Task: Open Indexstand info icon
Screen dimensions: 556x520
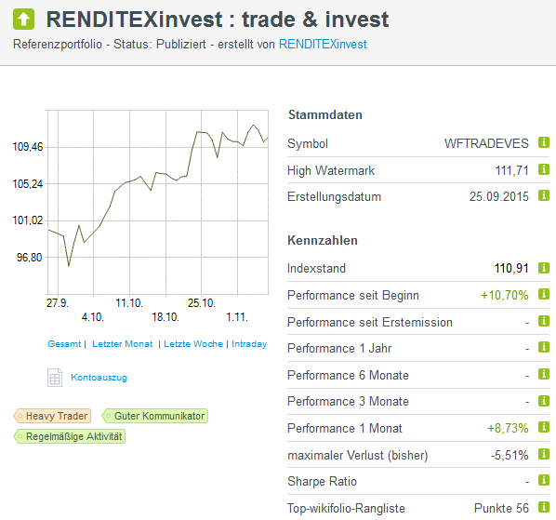Action: [x=544, y=268]
